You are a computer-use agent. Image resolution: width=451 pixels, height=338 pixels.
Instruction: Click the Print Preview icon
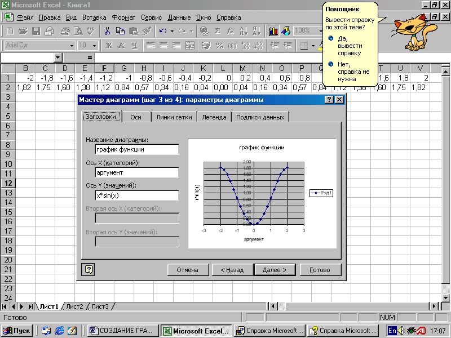78,31
